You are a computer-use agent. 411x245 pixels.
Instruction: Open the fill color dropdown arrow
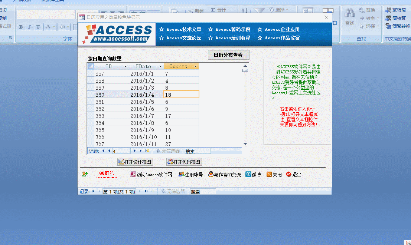pos(68,27)
